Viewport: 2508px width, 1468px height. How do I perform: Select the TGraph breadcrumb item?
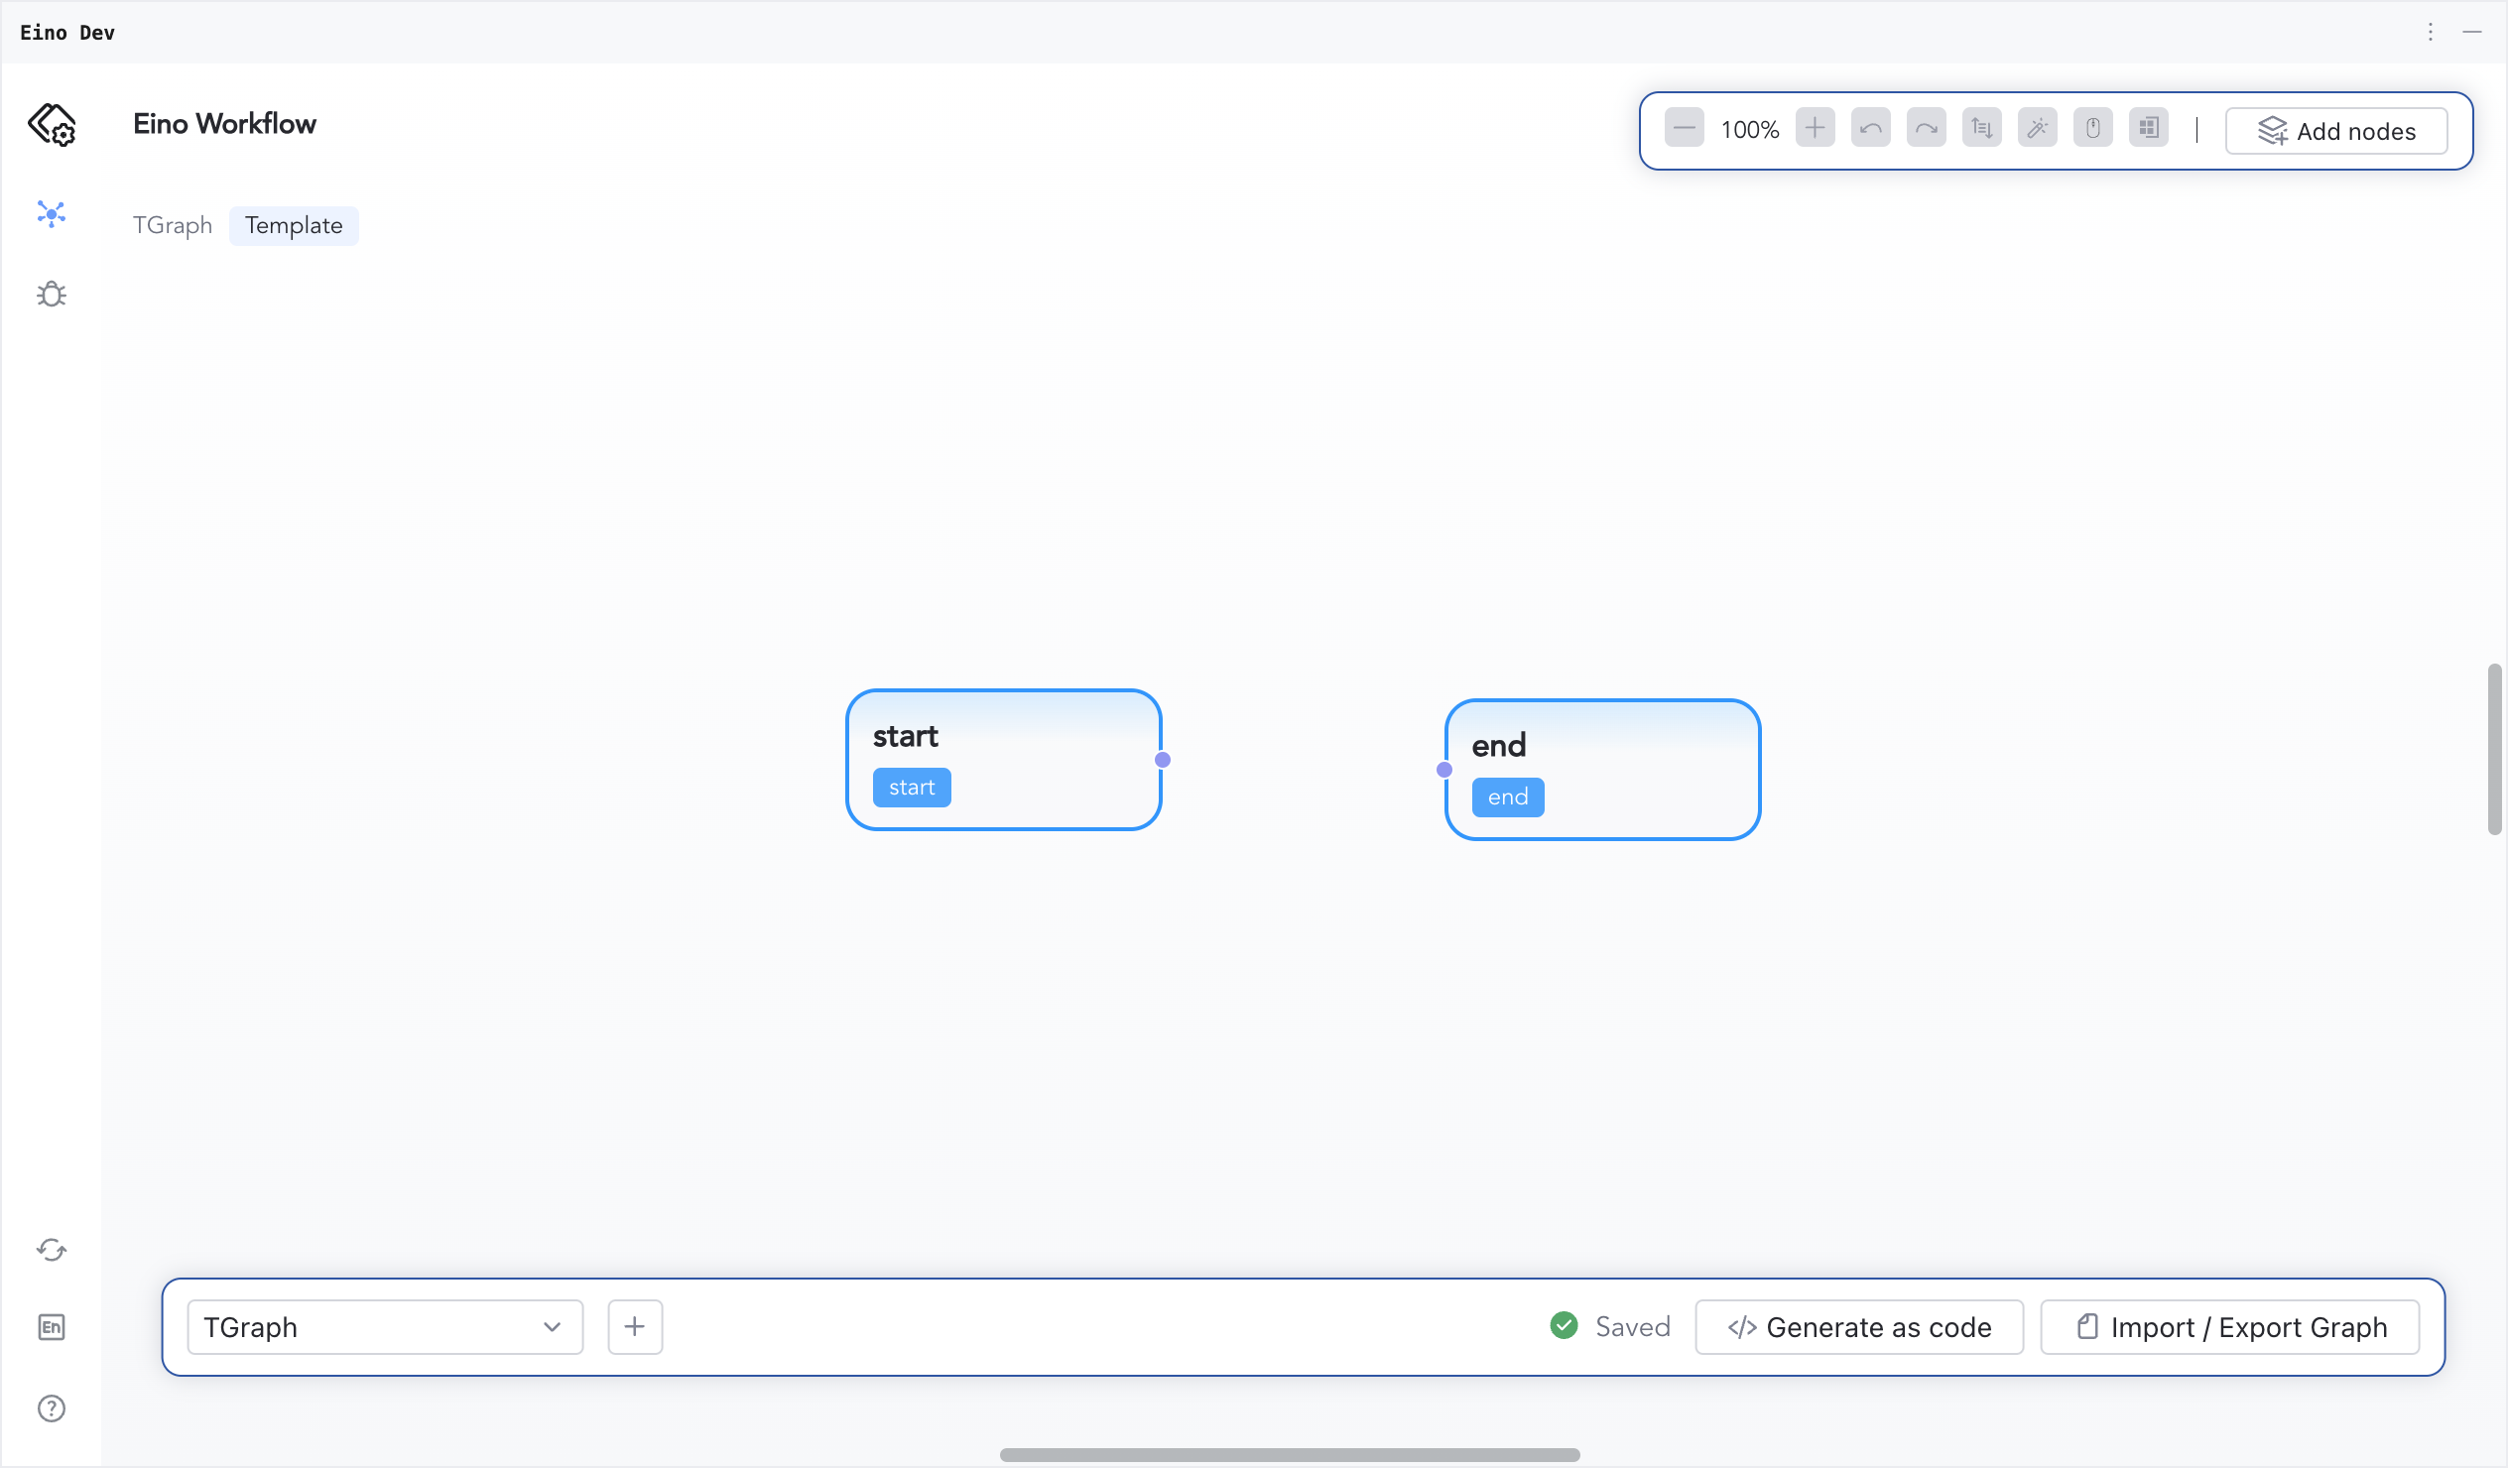173,226
